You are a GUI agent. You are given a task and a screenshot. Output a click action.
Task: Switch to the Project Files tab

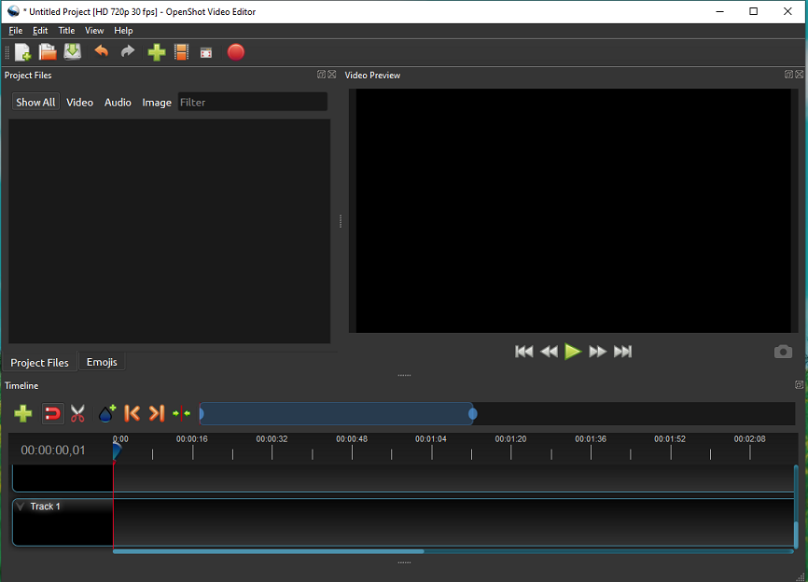[x=40, y=363]
